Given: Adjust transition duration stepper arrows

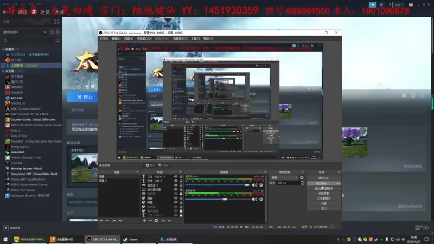Looking at the screenshot, I should (302, 183).
